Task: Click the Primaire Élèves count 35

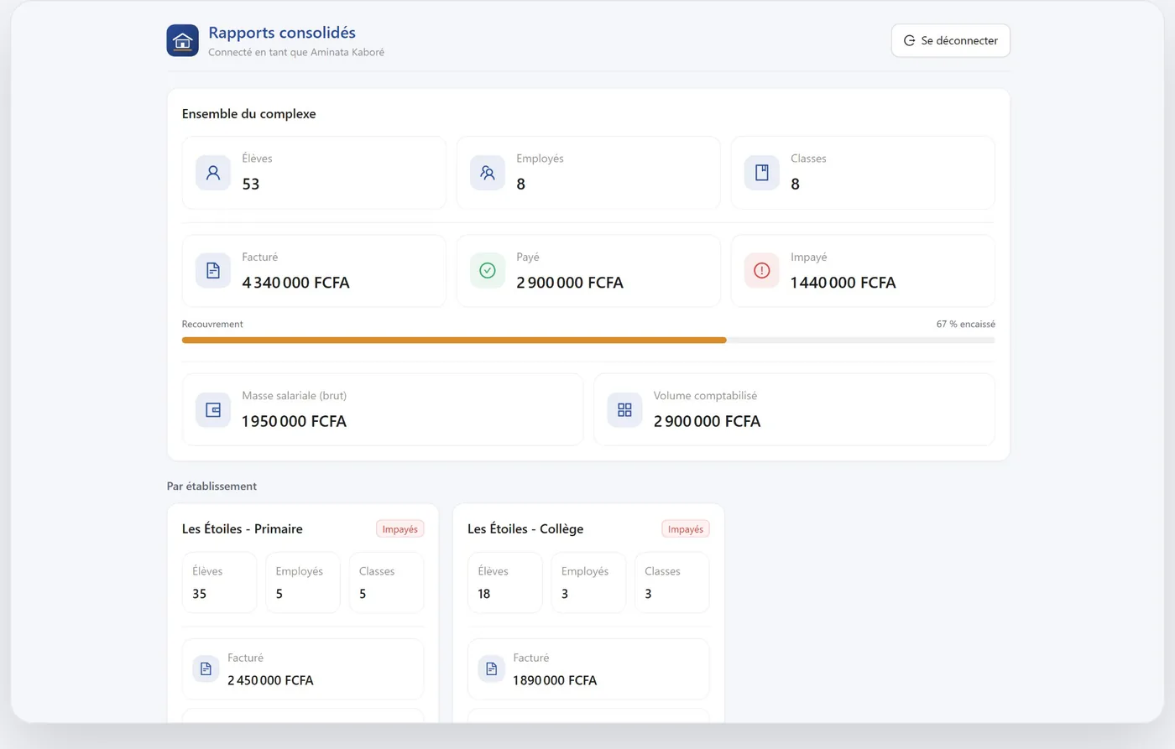Action: point(199,594)
